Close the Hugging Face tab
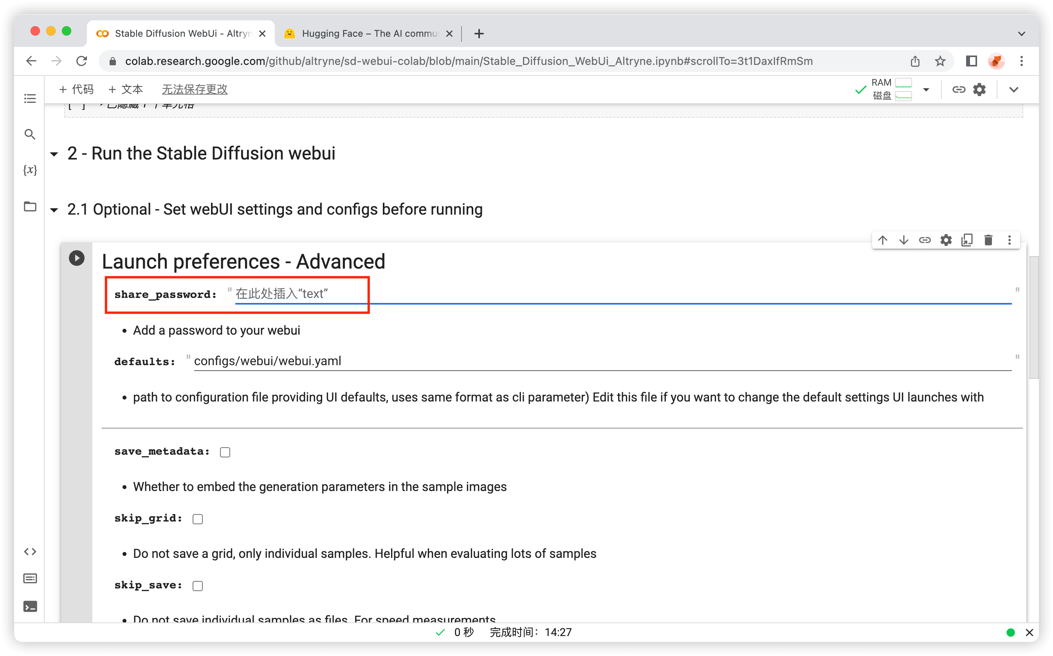The height and width of the screenshot is (656, 1053). point(450,33)
